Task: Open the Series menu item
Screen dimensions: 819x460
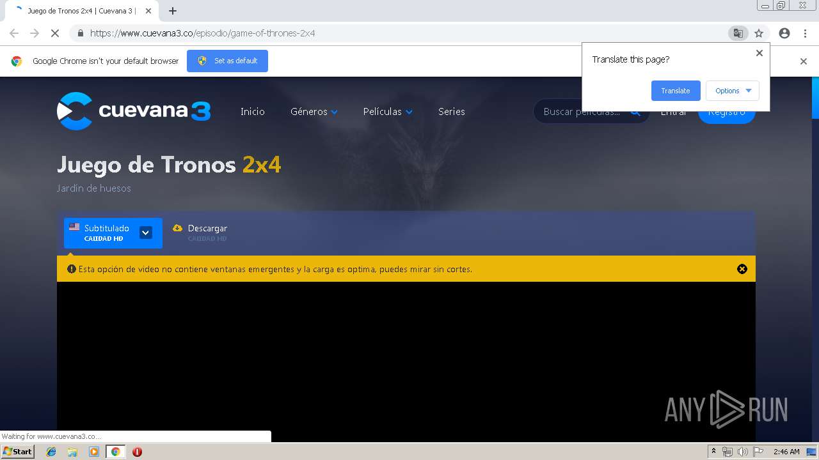Action: click(452, 111)
